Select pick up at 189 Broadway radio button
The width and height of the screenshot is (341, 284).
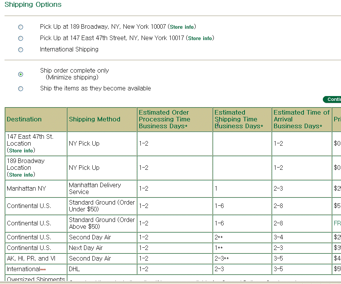click(x=21, y=27)
